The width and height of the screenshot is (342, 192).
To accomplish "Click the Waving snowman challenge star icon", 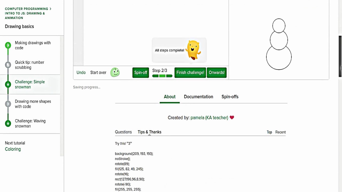I will pos(8,123).
